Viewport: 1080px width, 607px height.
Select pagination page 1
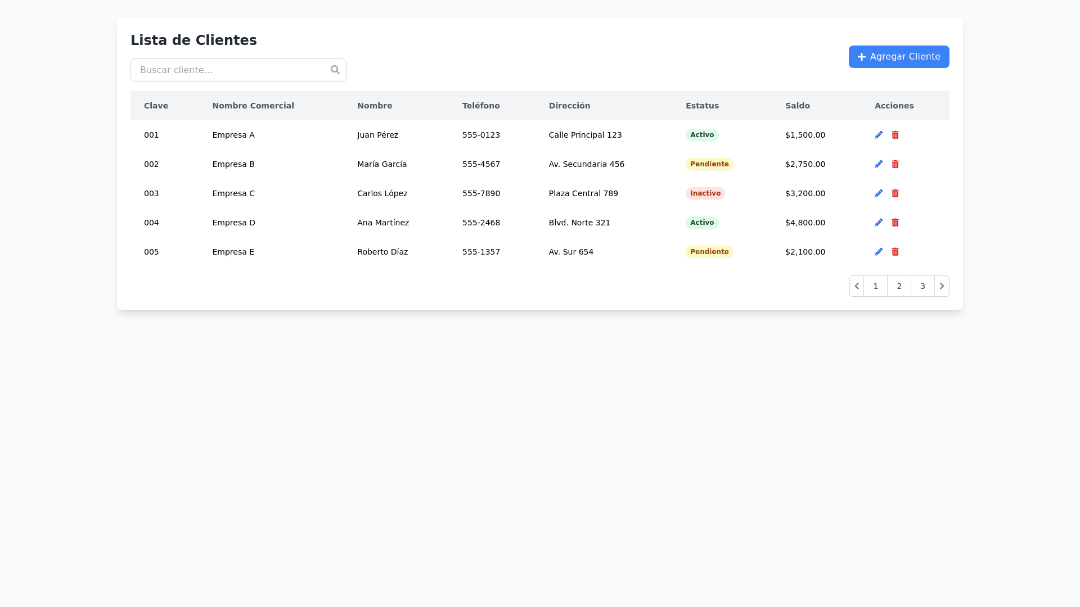pos(875,286)
